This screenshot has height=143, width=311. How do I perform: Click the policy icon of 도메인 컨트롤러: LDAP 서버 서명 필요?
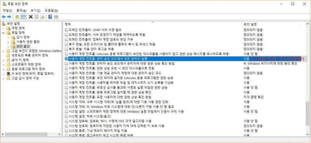(x=66, y=30)
